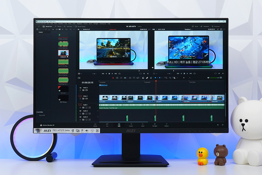Expand the flag color dropdown arrow
262x175 pixels.
click(157, 78)
